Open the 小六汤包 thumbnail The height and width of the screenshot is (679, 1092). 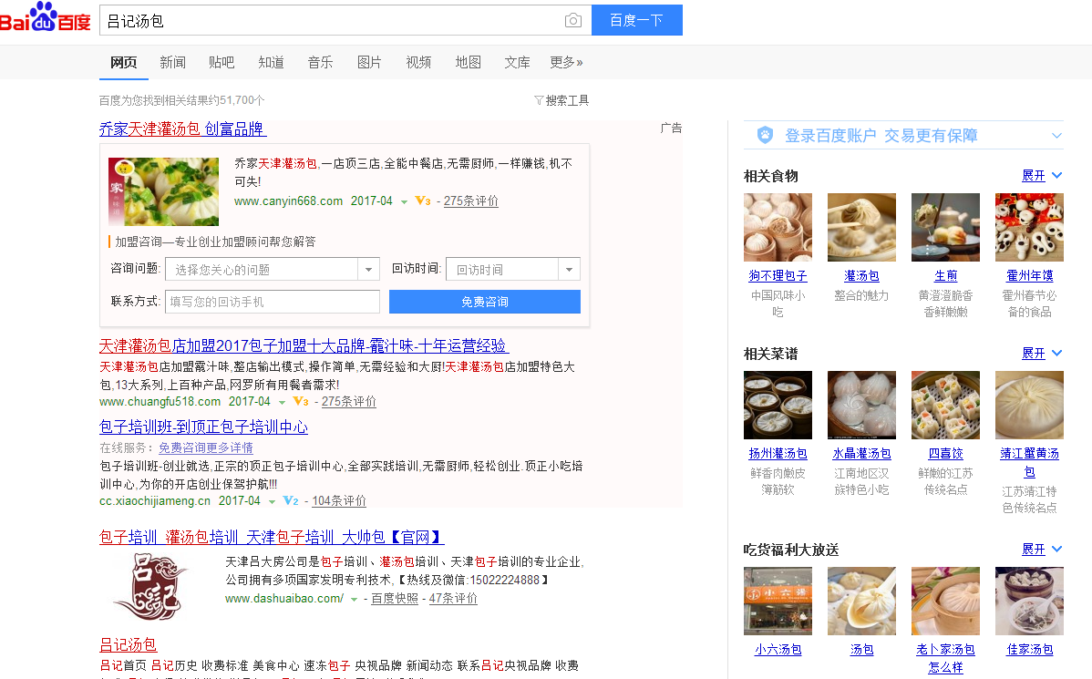click(778, 601)
